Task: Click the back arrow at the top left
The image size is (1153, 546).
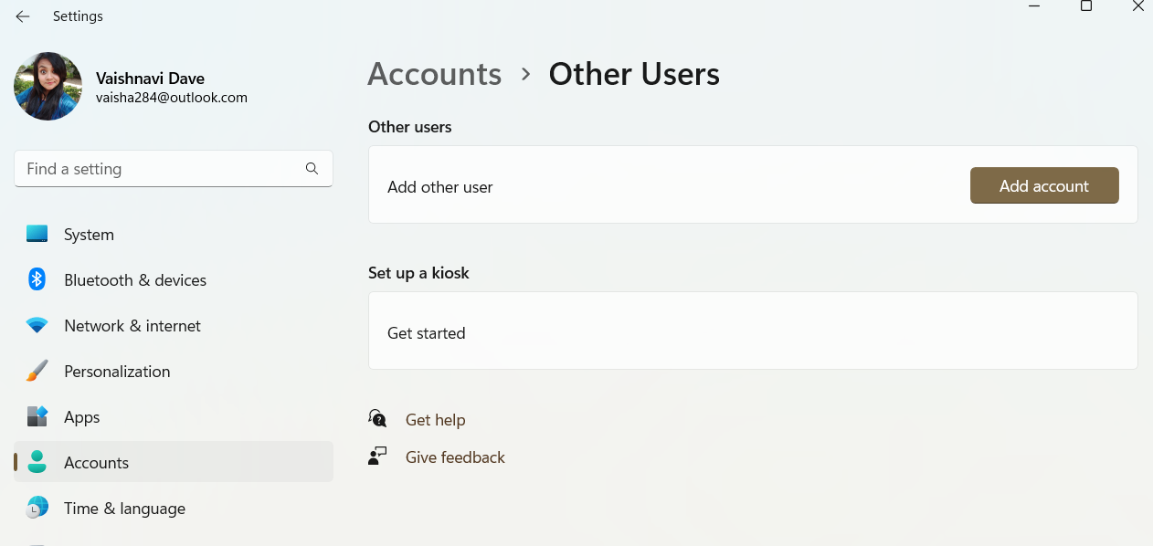Action: tap(22, 16)
